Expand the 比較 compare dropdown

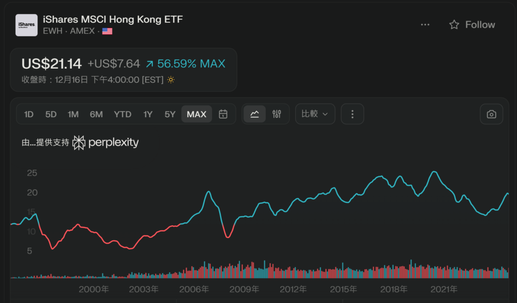click(315, 114)
